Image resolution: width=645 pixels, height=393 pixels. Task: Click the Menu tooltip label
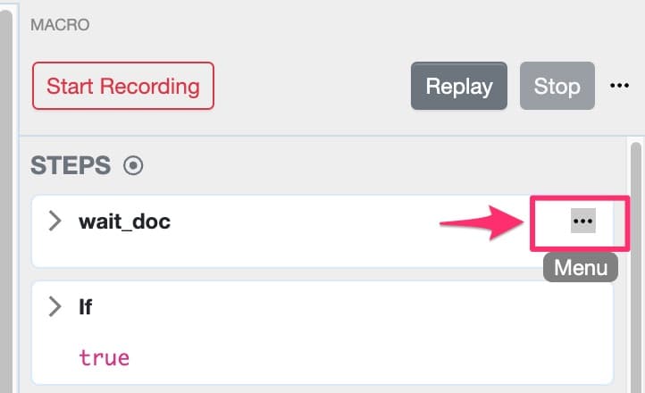click(581, 267)
